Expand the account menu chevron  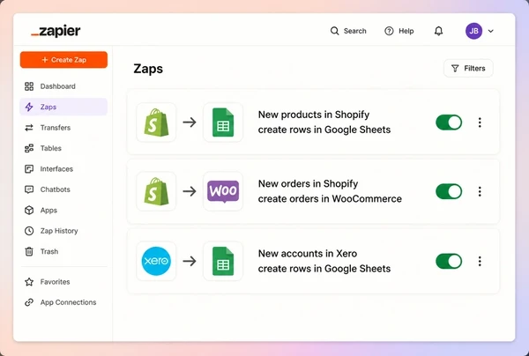coord(491,31)
